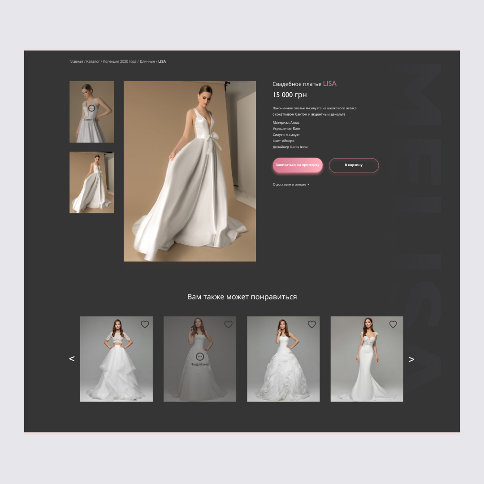Click Записаться на примерку button
The height and width of the screenshot is (484, 484).
(298, 165)
